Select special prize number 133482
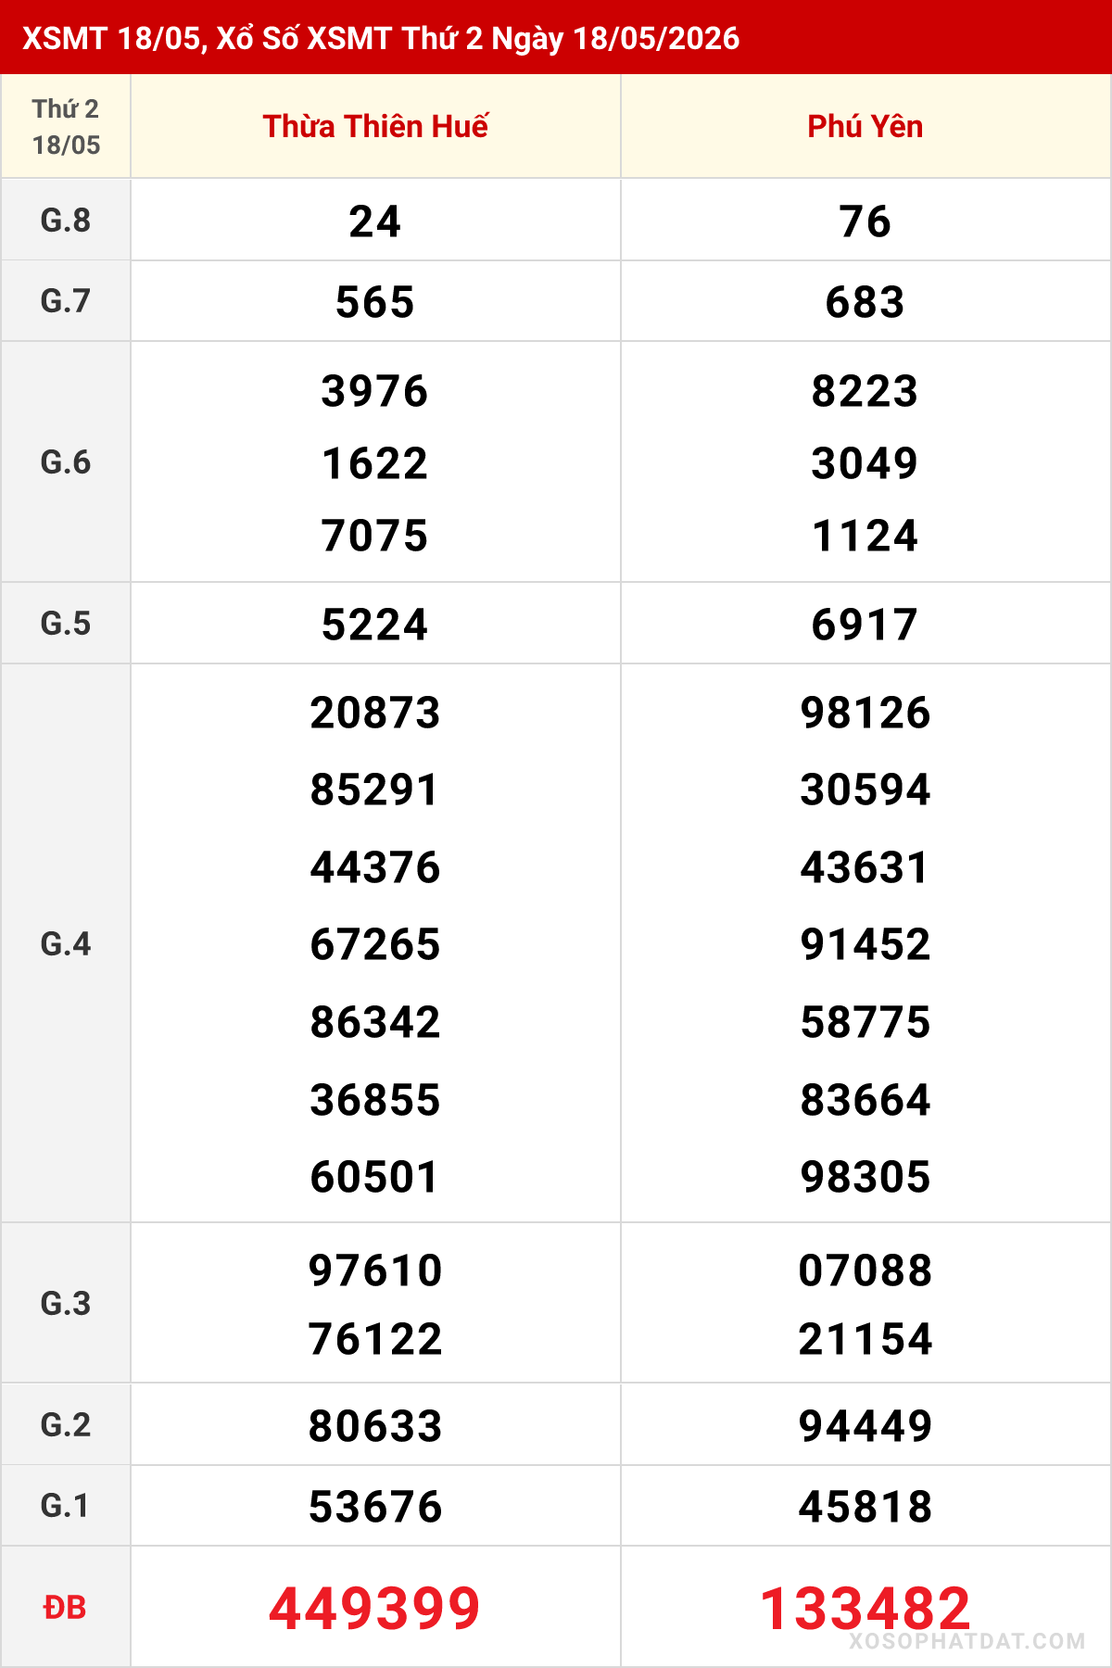This screenshot has width=1112, height=1668. tap(866, 1608)
